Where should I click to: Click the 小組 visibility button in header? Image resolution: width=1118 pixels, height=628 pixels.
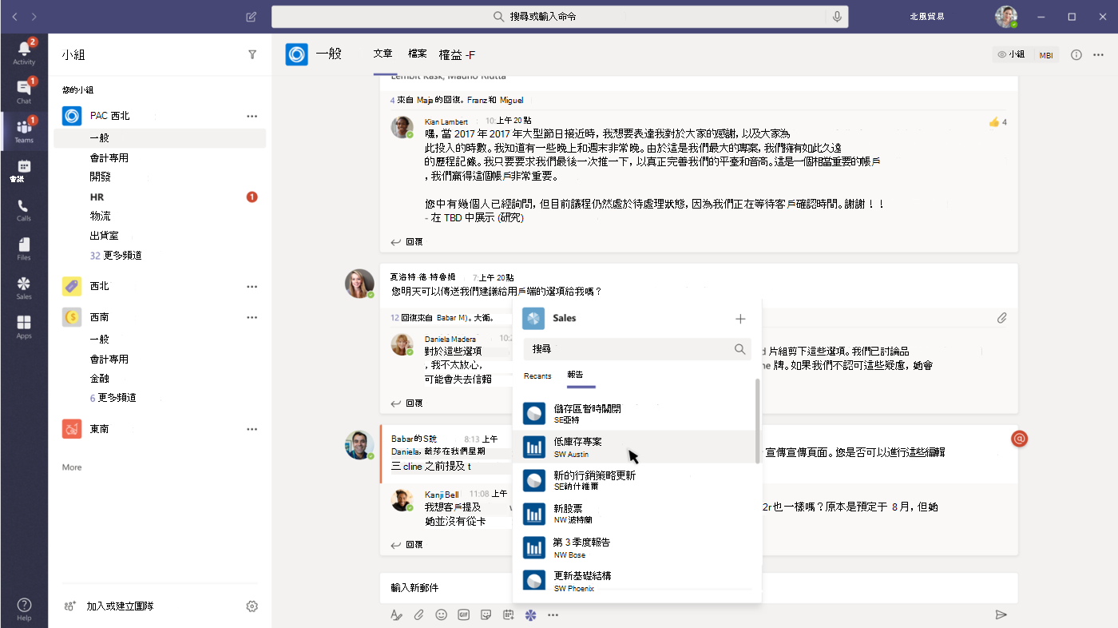(x=1011, y=54)
